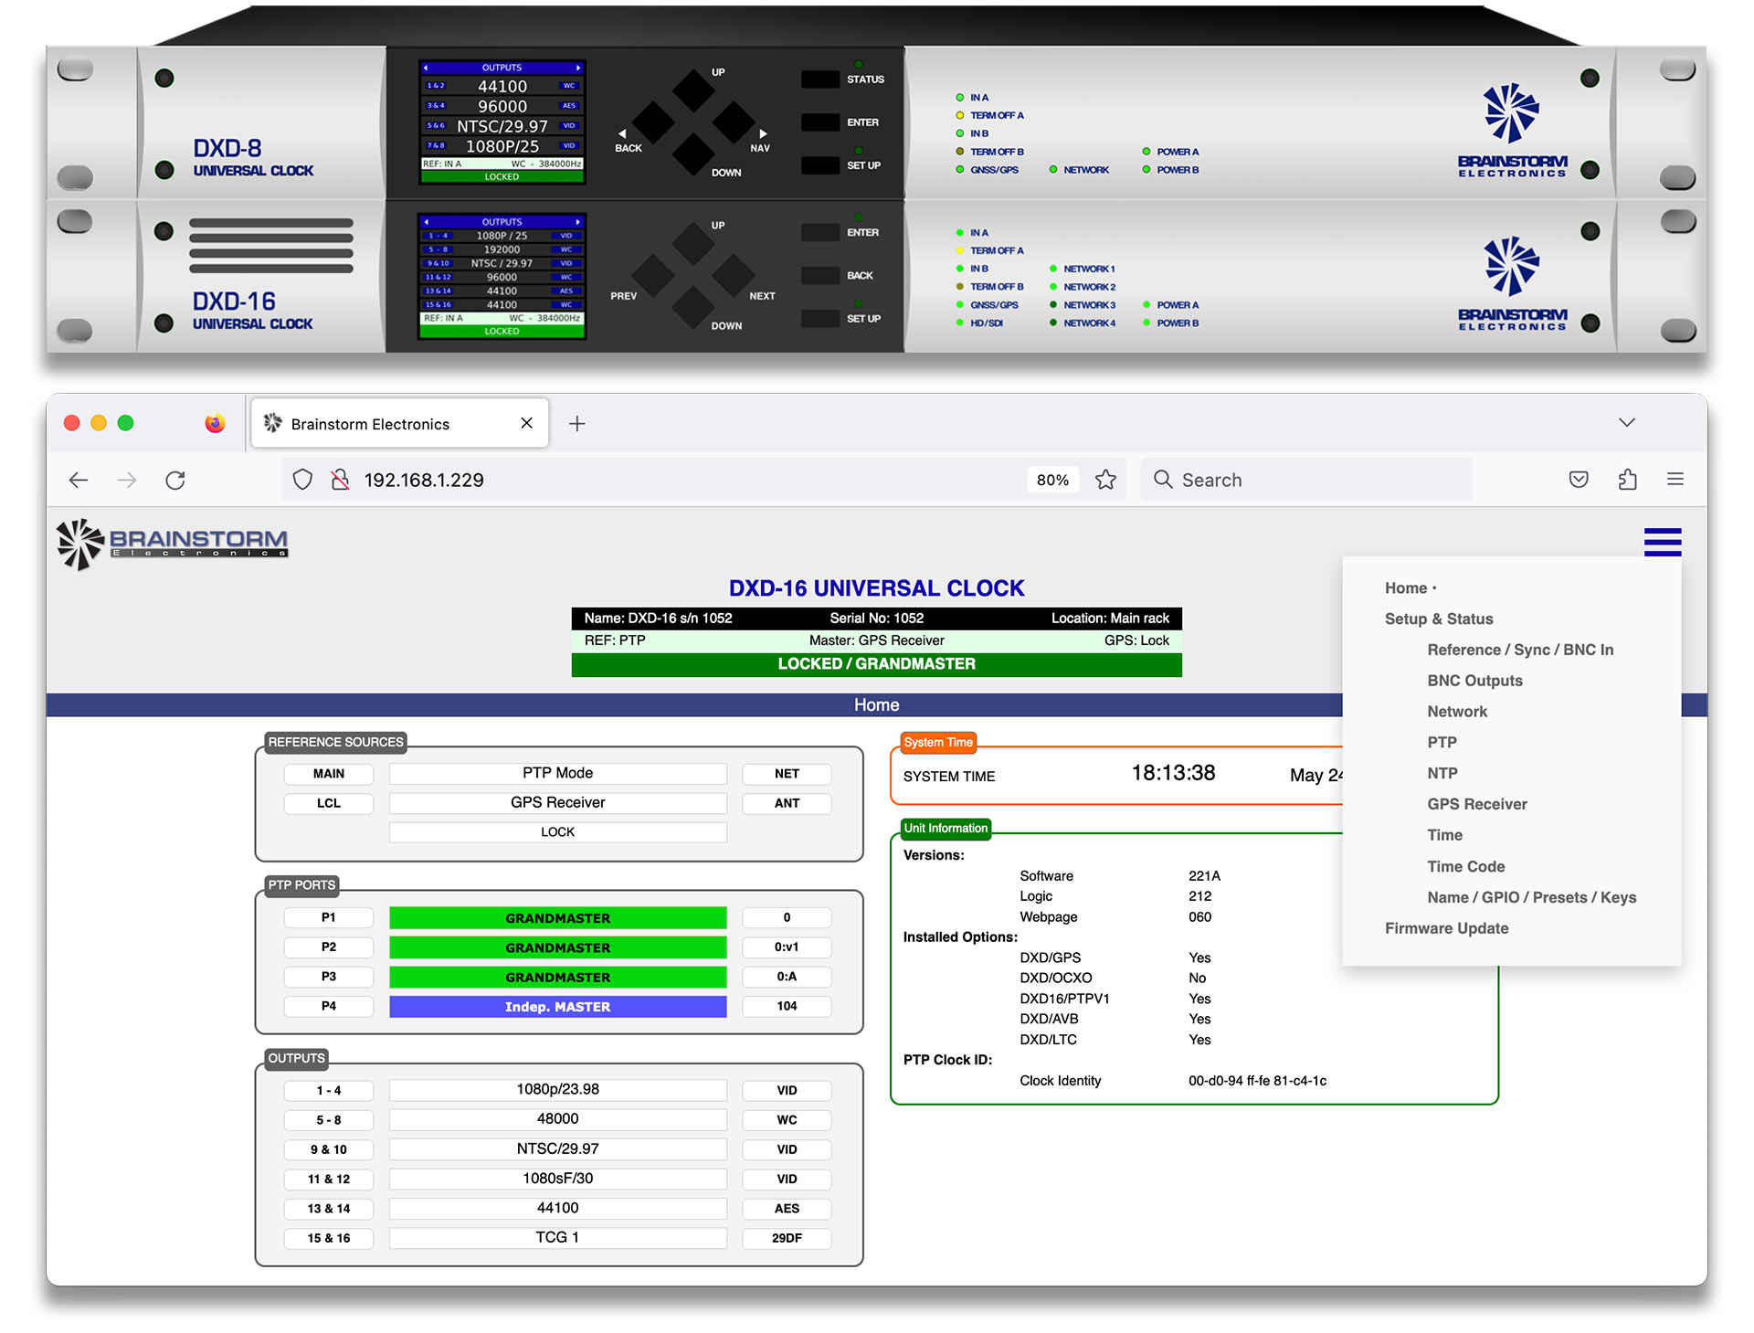Close the Brainstorm Electronics tab
The height and width of the screenshot is (1333, 1754).
pyautogui.click(x=526, y=423)
